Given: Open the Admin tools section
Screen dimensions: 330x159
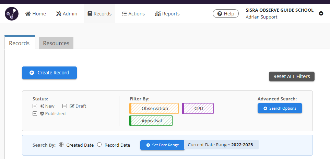Looking at the screenshot, I should coord(67,14).
